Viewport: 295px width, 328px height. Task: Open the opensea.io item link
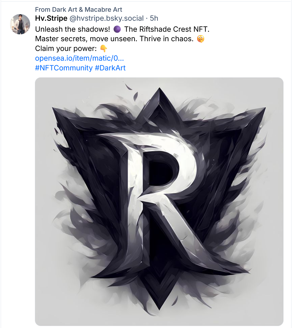(79, 58)
